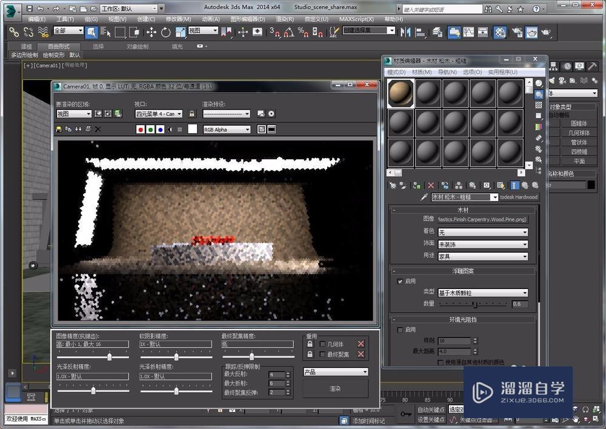Viewport: 606px width, 429px height.
Task: Click the white color swatch in render window
Action: tap(193, 129)
